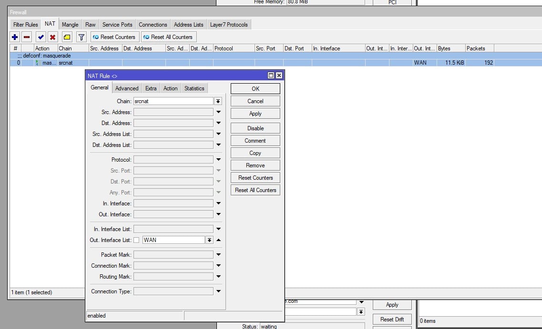The width and height of the screenshot is (542, 329).
Task: Open the Chain dropdown list
Action: tap(218, 101)
